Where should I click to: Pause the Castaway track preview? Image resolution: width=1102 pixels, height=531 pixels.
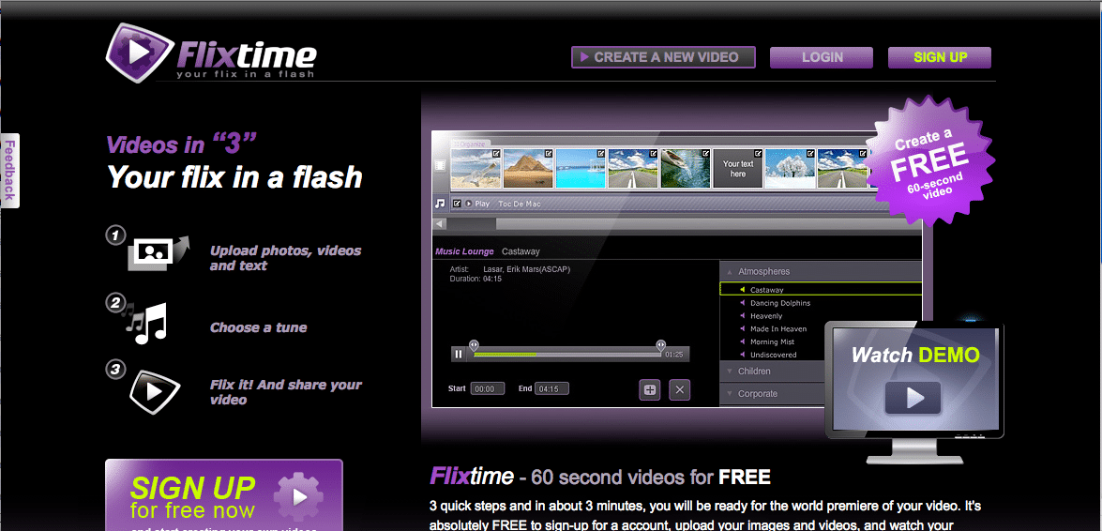point(459,354)
